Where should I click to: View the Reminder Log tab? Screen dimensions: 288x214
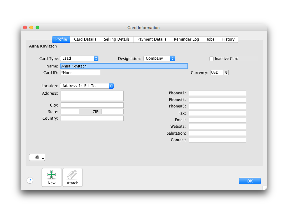click(186, 39)
